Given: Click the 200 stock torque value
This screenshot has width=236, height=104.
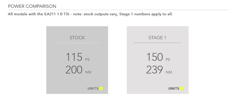Looking at the screenshot, I should [74, 70].
